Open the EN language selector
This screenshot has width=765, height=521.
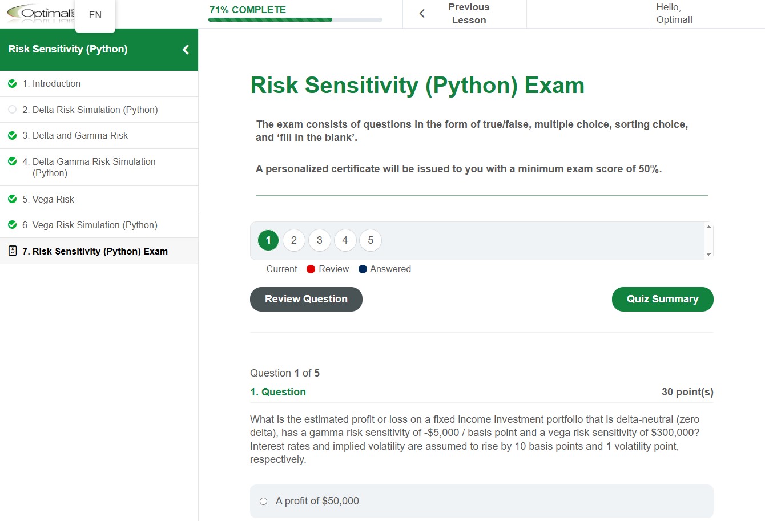point(95,15)
